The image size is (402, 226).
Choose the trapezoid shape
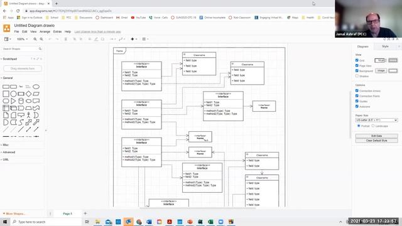[x=28, y=108]
